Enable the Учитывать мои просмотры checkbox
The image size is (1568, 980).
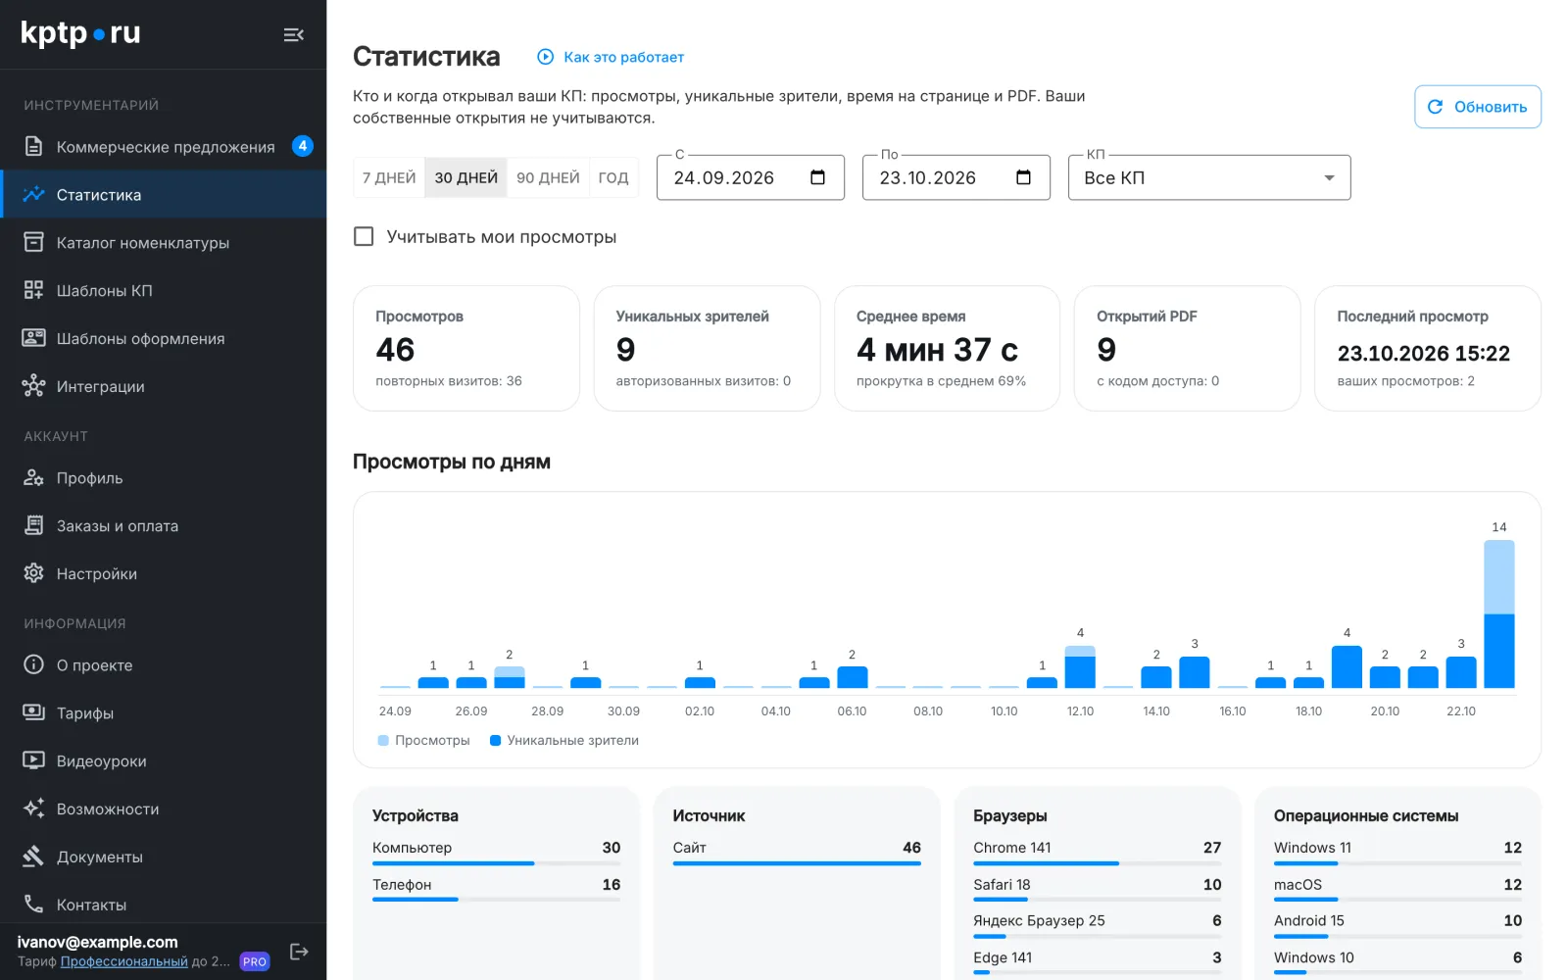click(364, 236)
